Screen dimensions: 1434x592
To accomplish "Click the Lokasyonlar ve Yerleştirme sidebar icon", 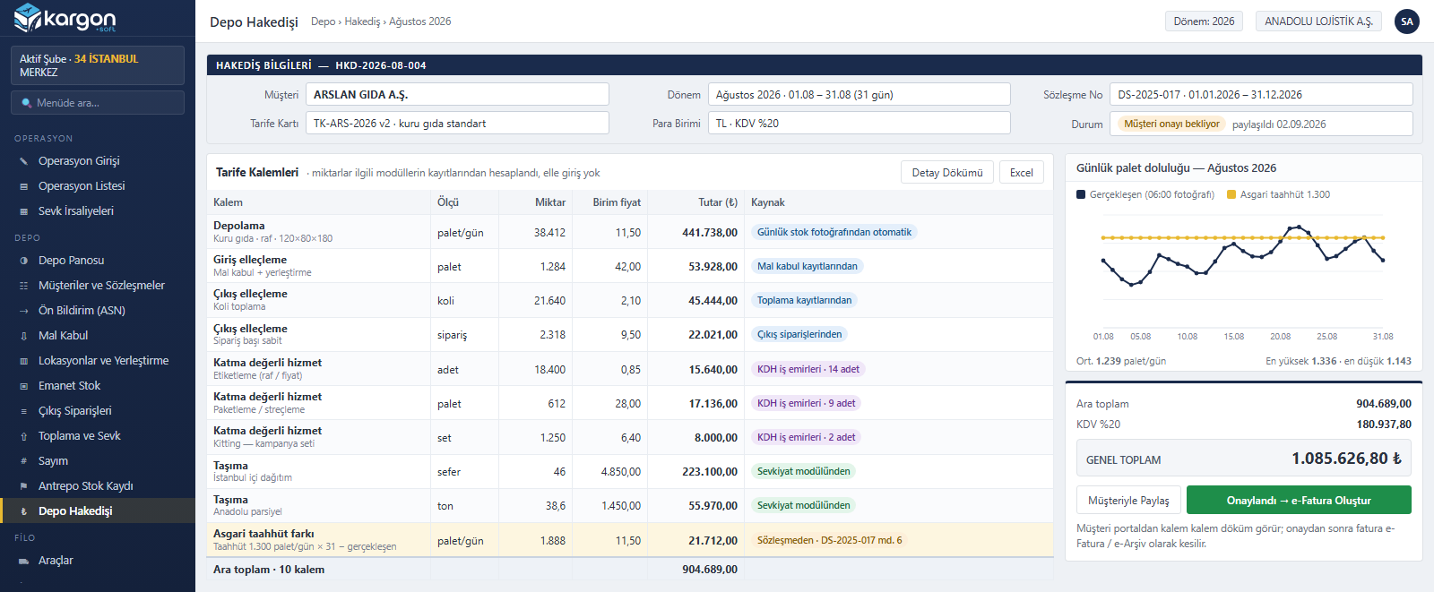I will point(24,361).
